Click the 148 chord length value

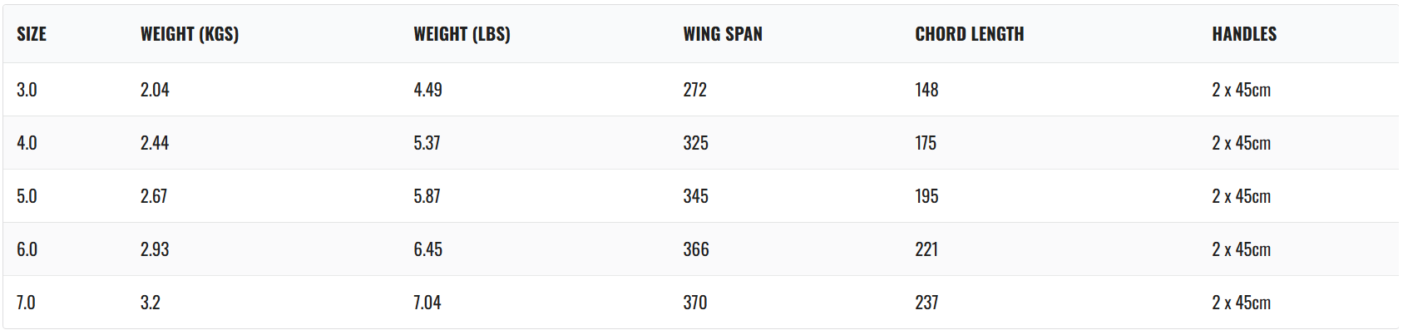926,90
